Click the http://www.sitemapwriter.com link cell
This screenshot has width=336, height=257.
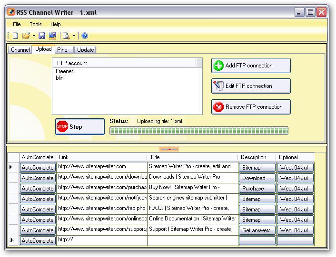(102, 167)
